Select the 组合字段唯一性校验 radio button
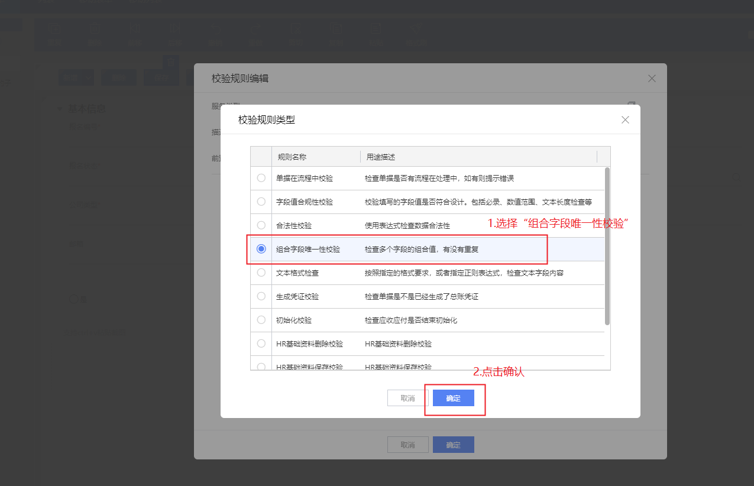Image resolution: width=754 pixels, height=486 pixels. [x=261, y=249]
